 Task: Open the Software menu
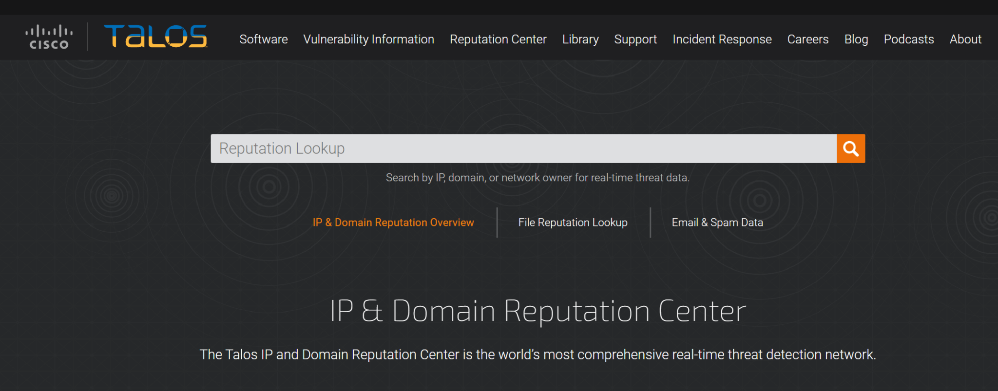pyautogui.click(x=263, y=39)
